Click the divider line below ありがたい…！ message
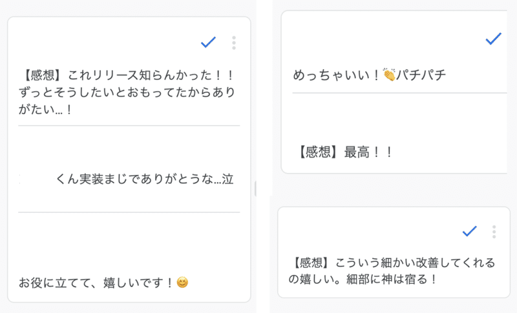 coord(129,125)
